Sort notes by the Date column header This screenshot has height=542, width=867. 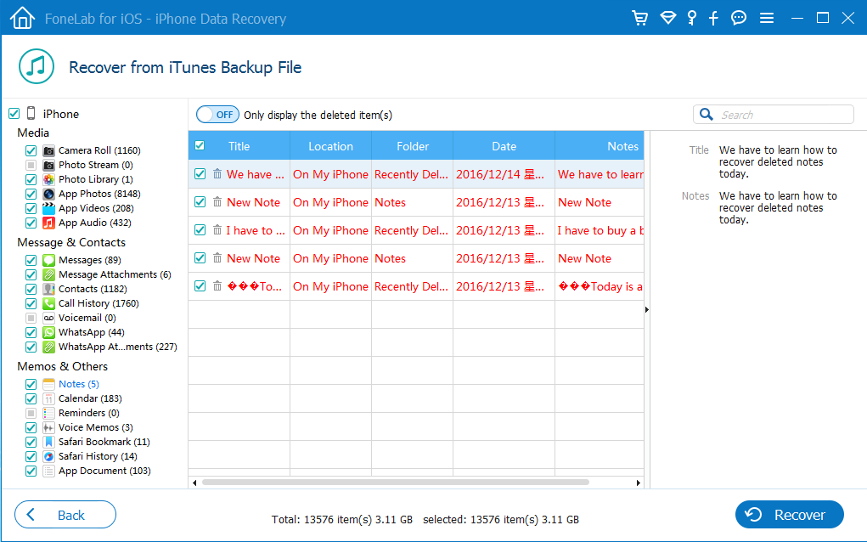[504, 146]
